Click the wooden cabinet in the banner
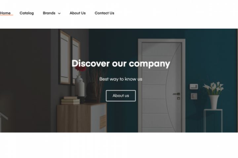Viewport: 238px width, 158px height. click(82, 118)
